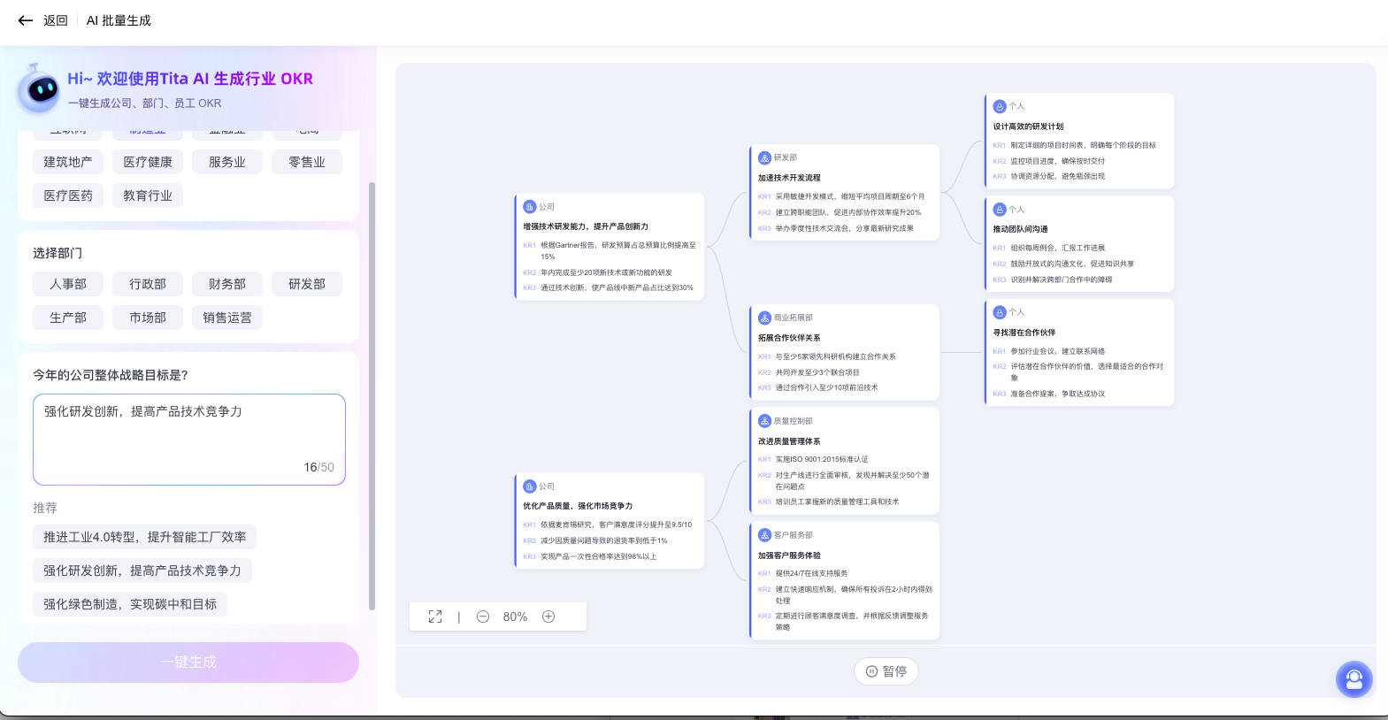Pick the 强化绿色制造 recommended goal

pos(130,604)
